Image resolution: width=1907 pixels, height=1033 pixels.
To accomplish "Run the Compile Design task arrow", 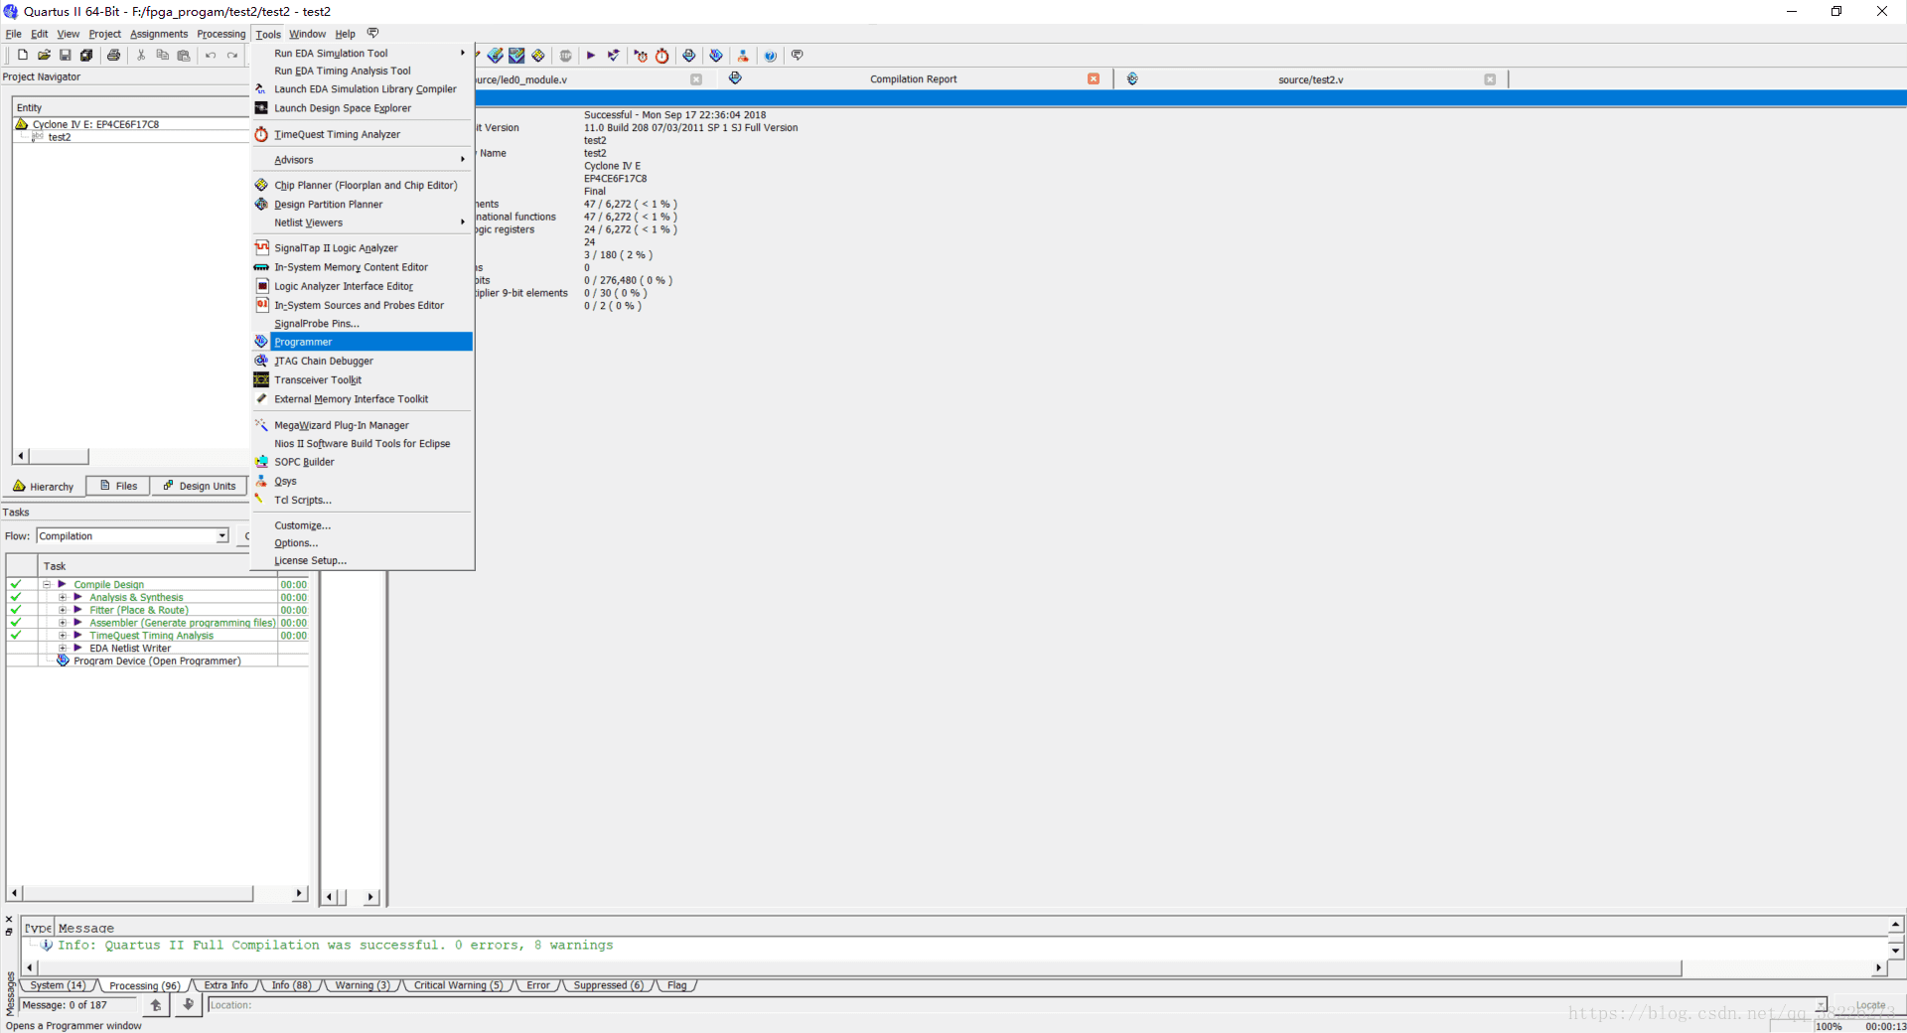I will coord(62,584).
